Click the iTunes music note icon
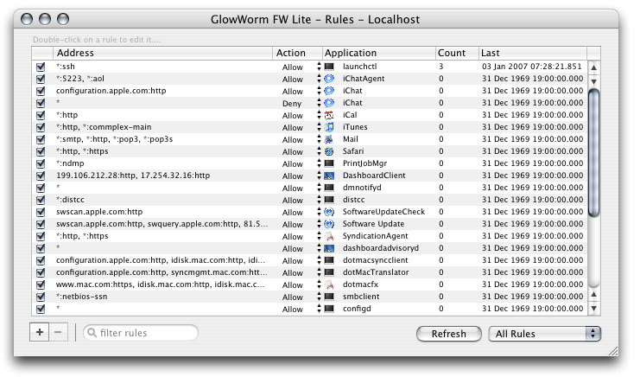 [329, 127]
